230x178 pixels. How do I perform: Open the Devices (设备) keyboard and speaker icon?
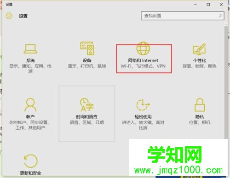point(87,48)
